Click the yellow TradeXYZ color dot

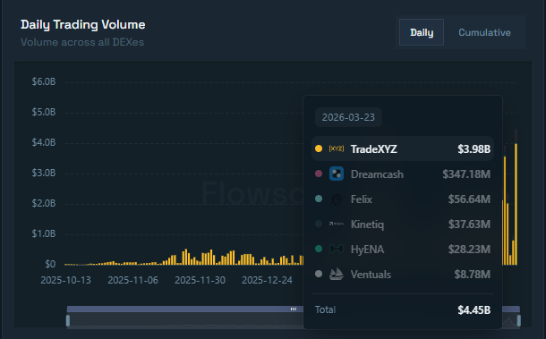point(319,148)
